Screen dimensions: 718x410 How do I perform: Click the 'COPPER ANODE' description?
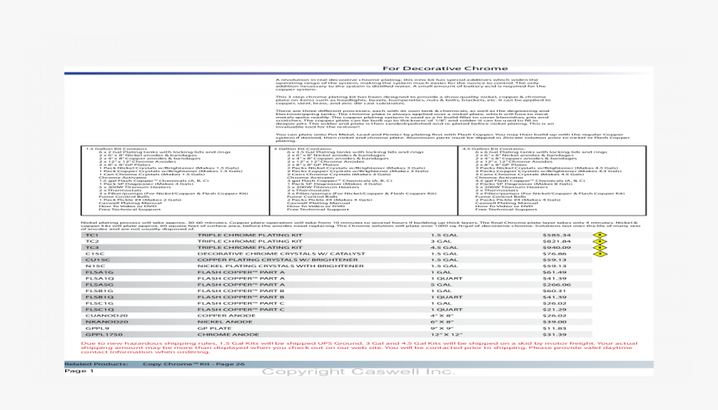pos(226,316)
